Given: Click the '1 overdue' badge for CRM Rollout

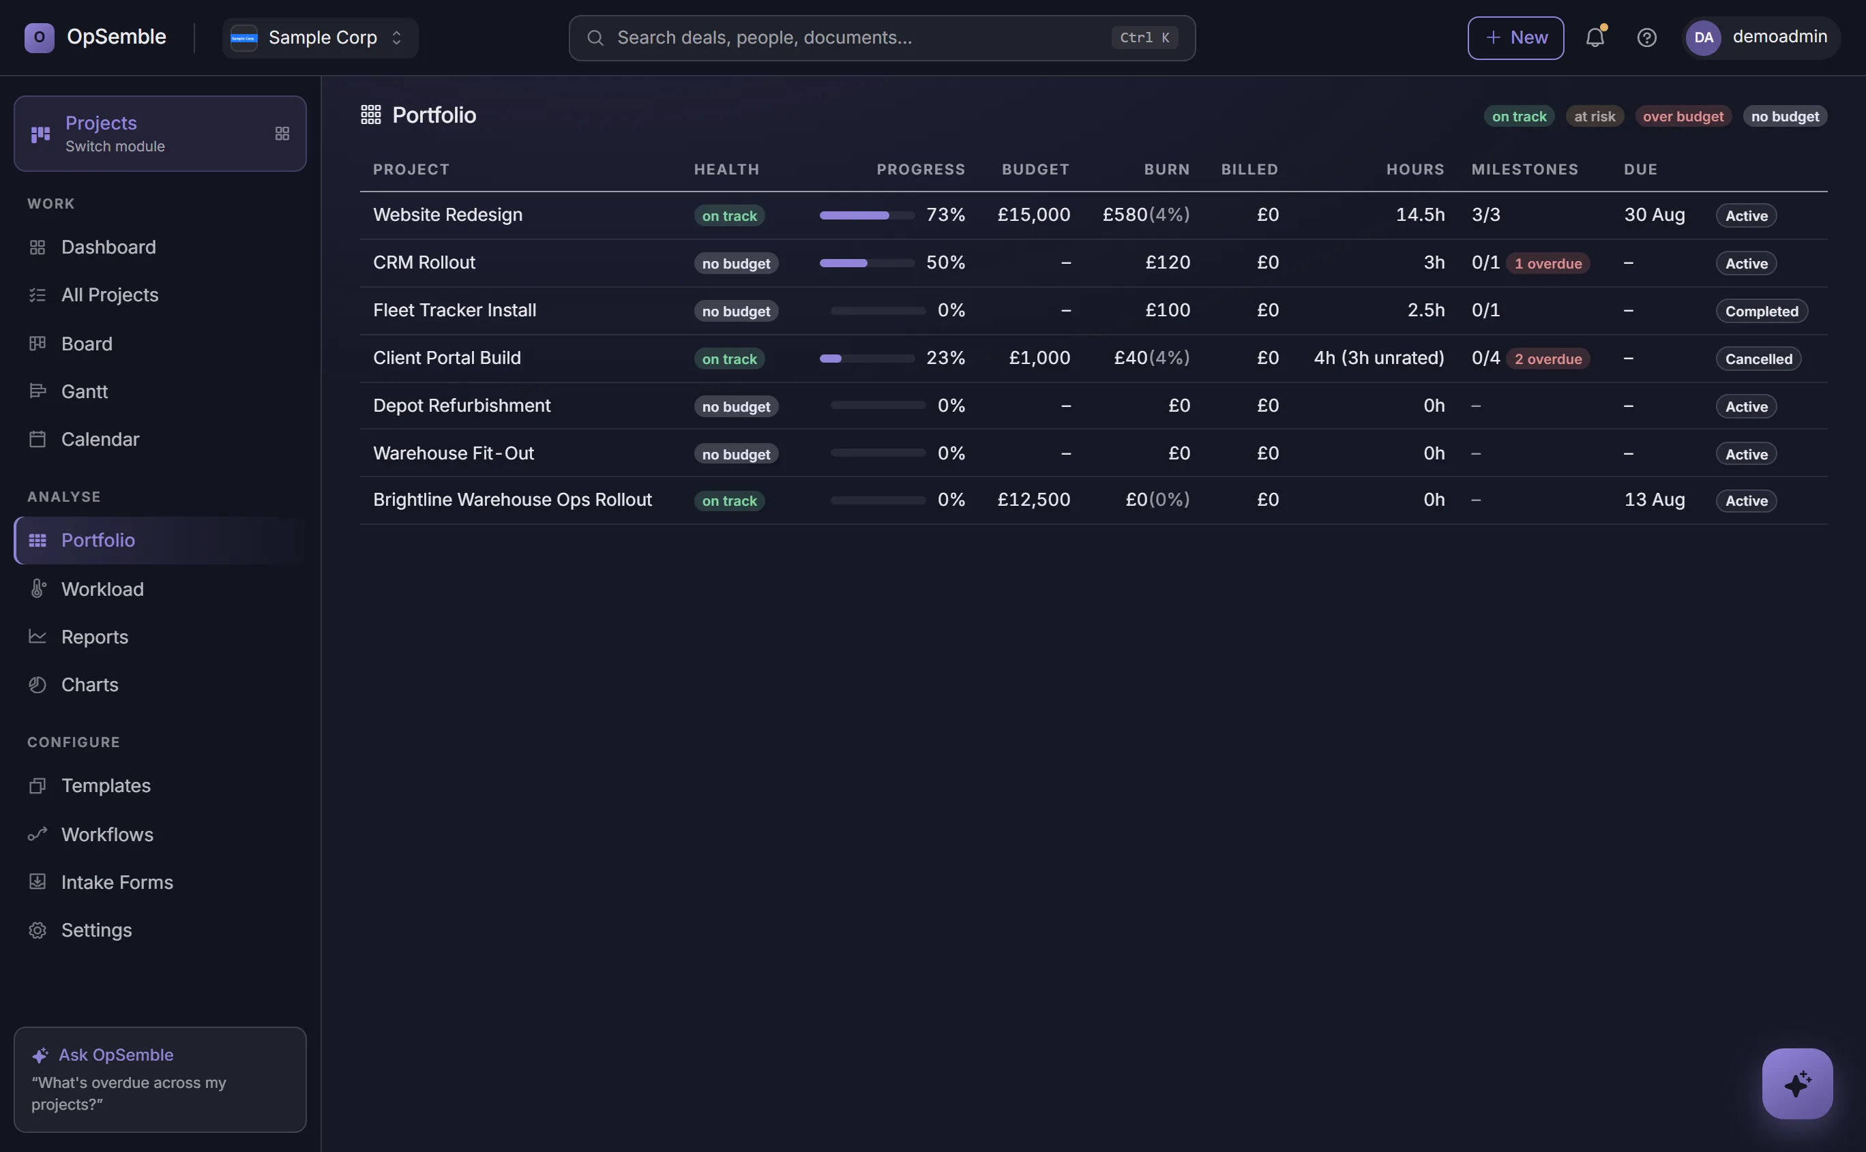Looking at the screenshot, I should pos(1547,264).
